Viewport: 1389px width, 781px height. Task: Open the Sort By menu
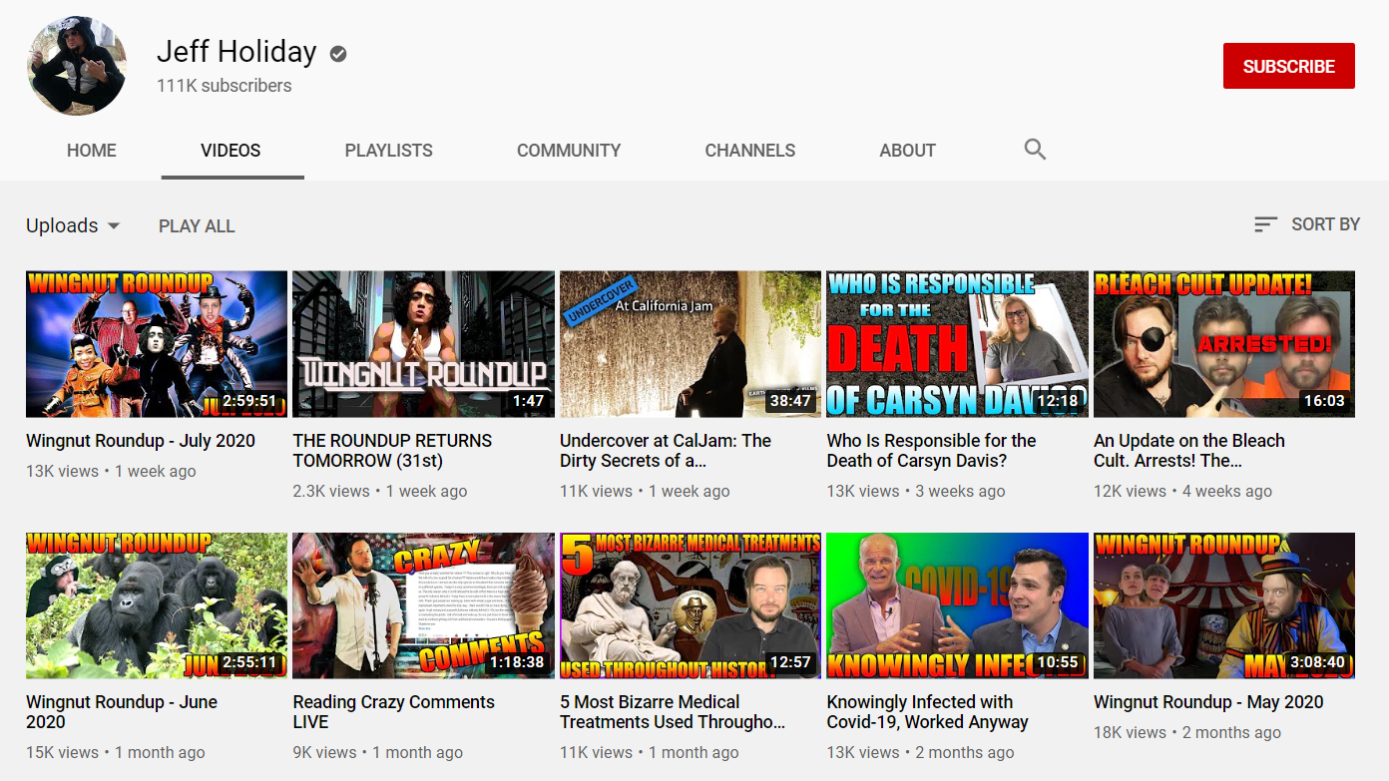pos(1307,224)
